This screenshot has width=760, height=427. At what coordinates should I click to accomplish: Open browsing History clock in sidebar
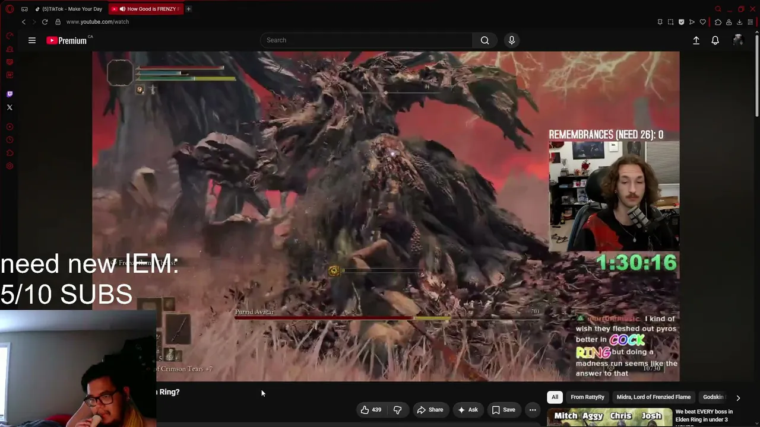[9, 140]
